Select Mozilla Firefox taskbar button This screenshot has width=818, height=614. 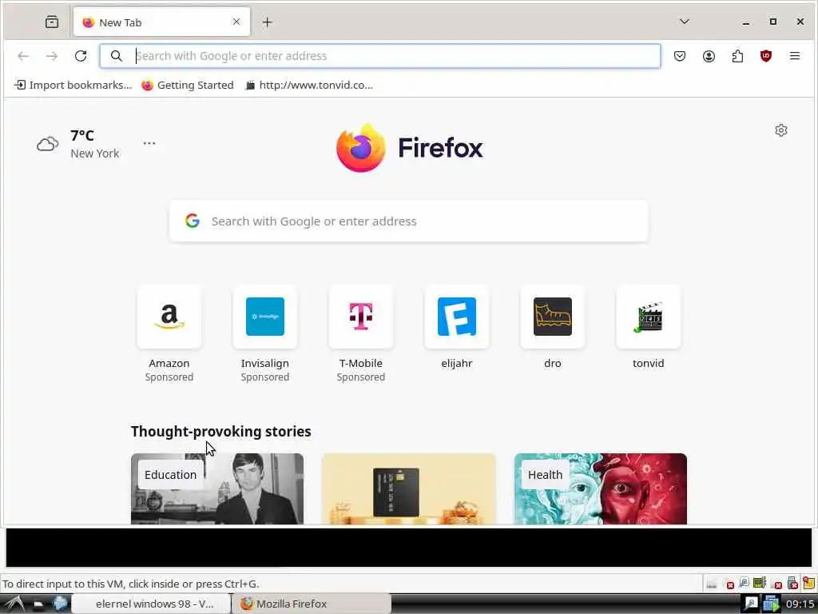click(312, 604)
